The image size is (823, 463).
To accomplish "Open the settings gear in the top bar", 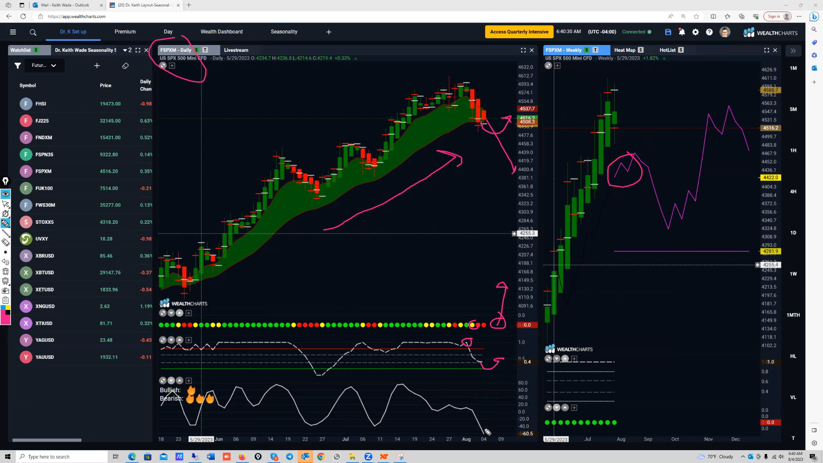I will 695,32.
